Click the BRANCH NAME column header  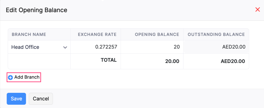coord(29,34)
